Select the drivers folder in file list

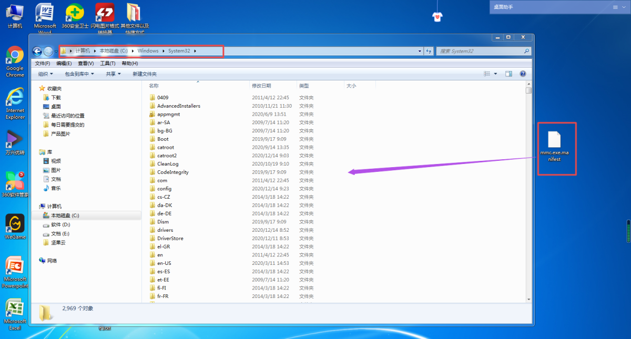tap(165, 230)
